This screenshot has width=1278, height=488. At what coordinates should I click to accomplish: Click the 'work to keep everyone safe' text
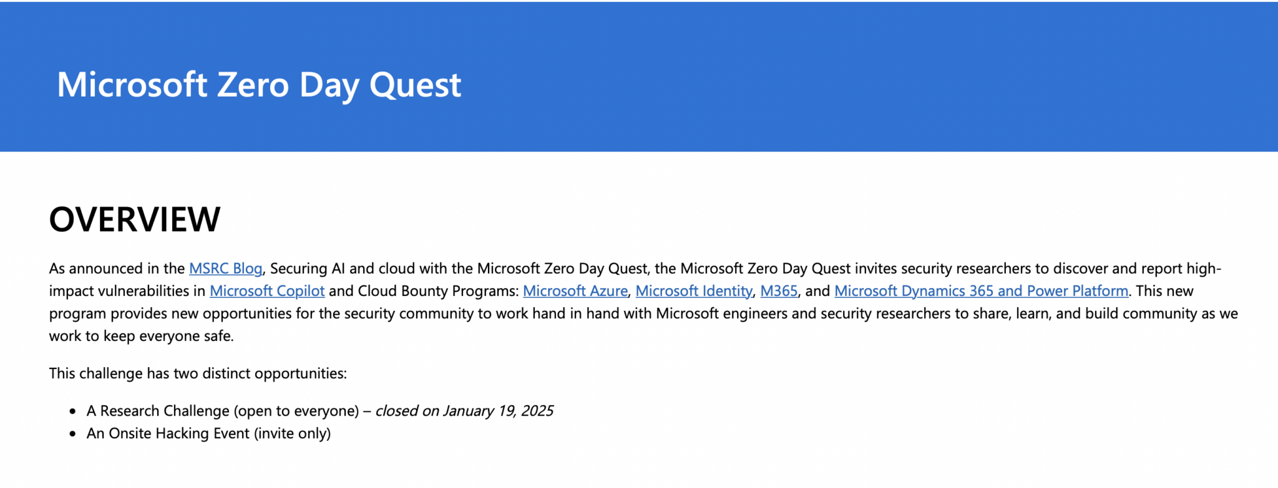pos(141,336)
